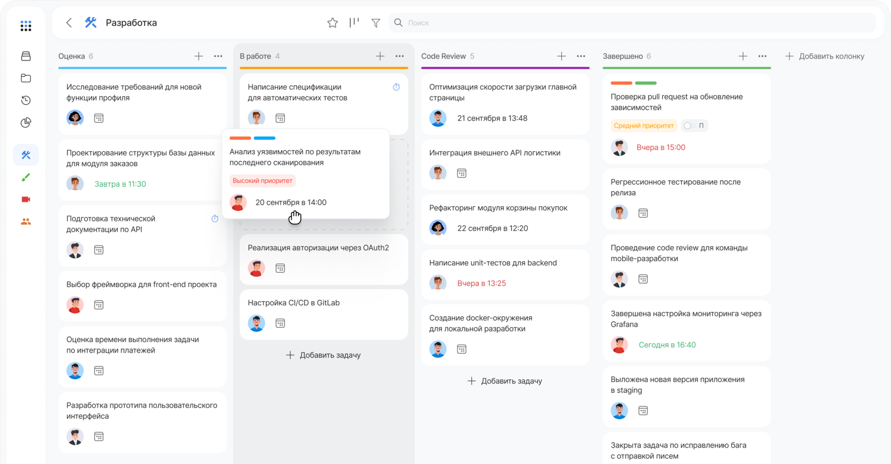Click Добавить колонку to add a column
This screenshot has width=891, height=464.
point(825,56)
